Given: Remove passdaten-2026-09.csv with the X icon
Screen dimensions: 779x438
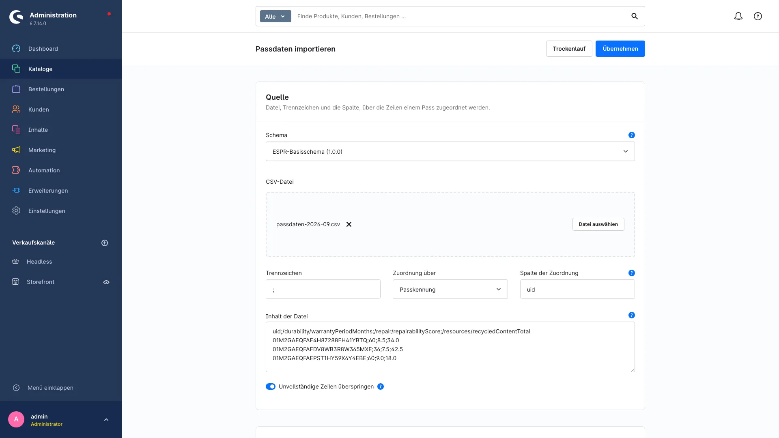Looking at the screenshot, I should pyautogui.click(x=349, y=224).
